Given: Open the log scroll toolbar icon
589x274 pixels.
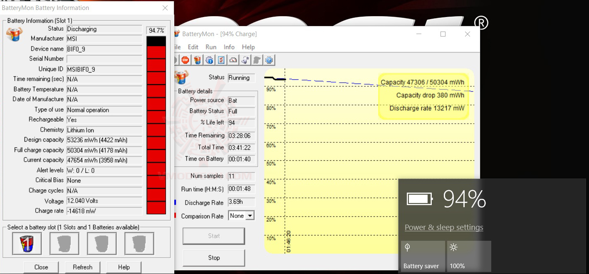Looking at the screenshot, I should 245,60.
